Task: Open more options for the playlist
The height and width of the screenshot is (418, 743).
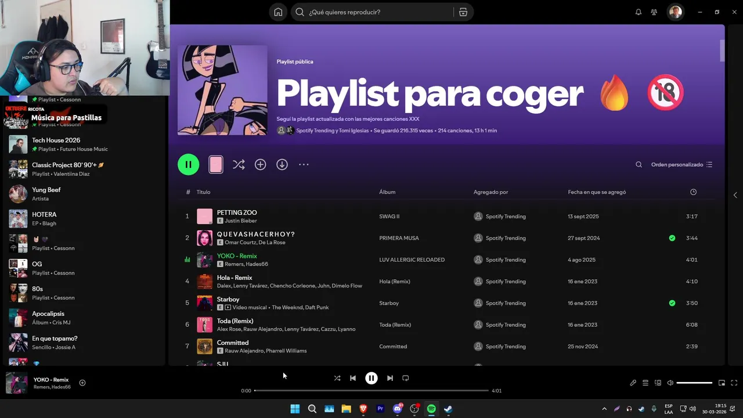Action: (304, 164)
